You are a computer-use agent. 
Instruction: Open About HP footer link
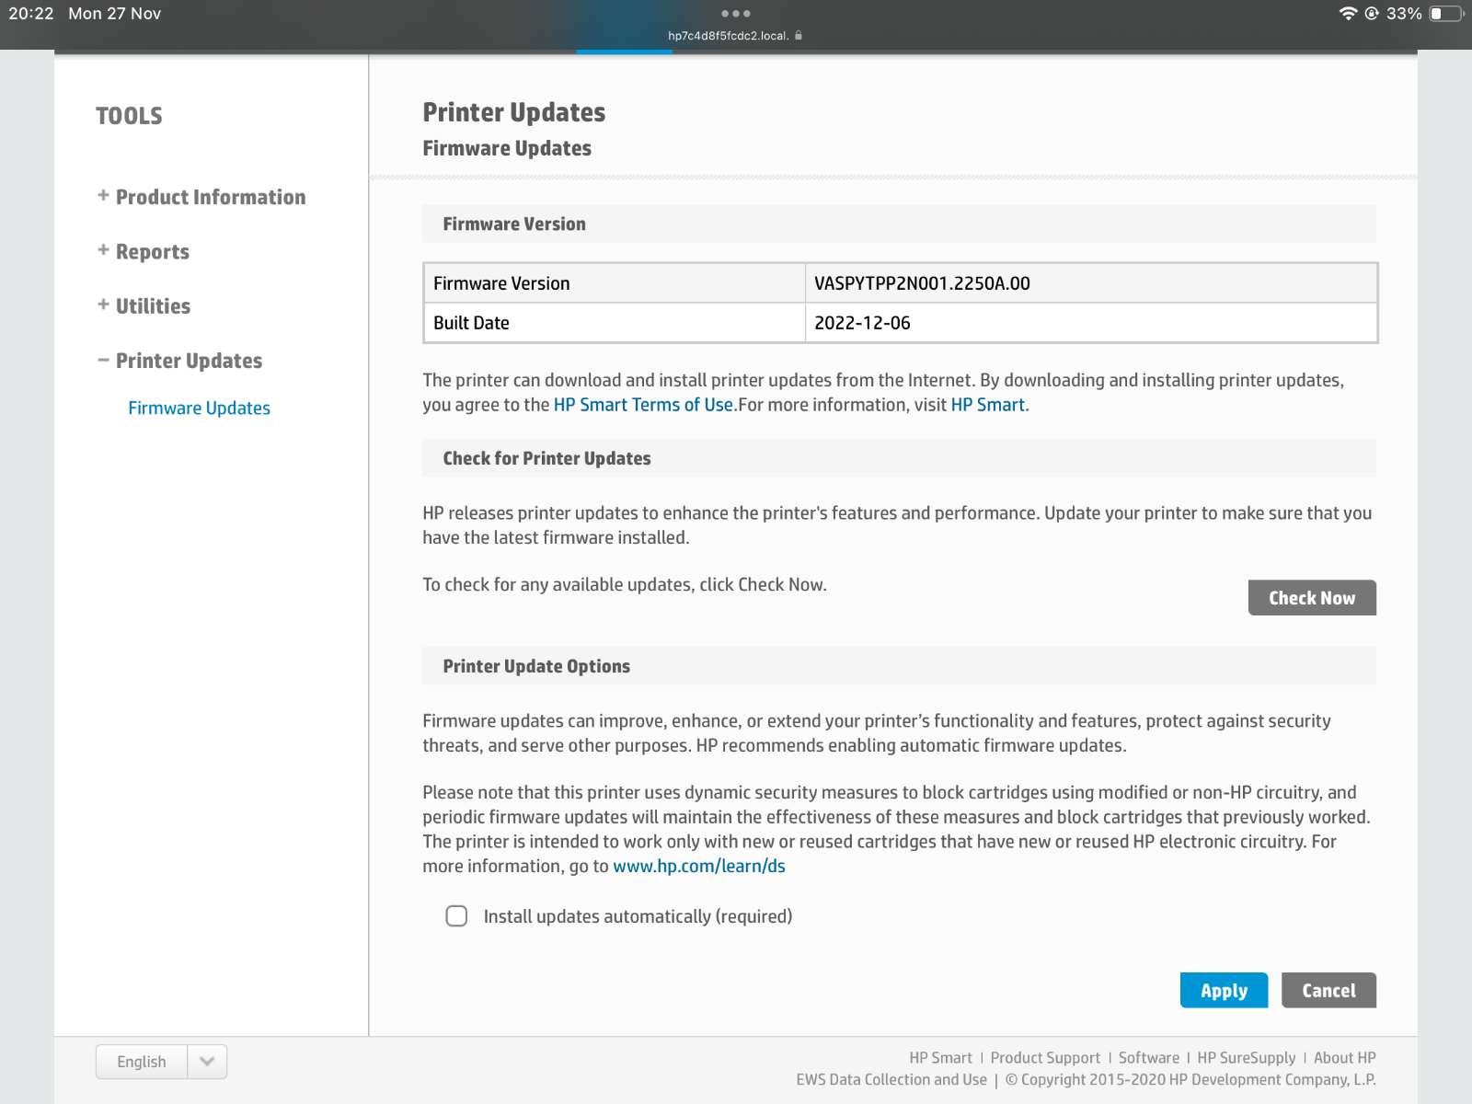[1345, 1058]
